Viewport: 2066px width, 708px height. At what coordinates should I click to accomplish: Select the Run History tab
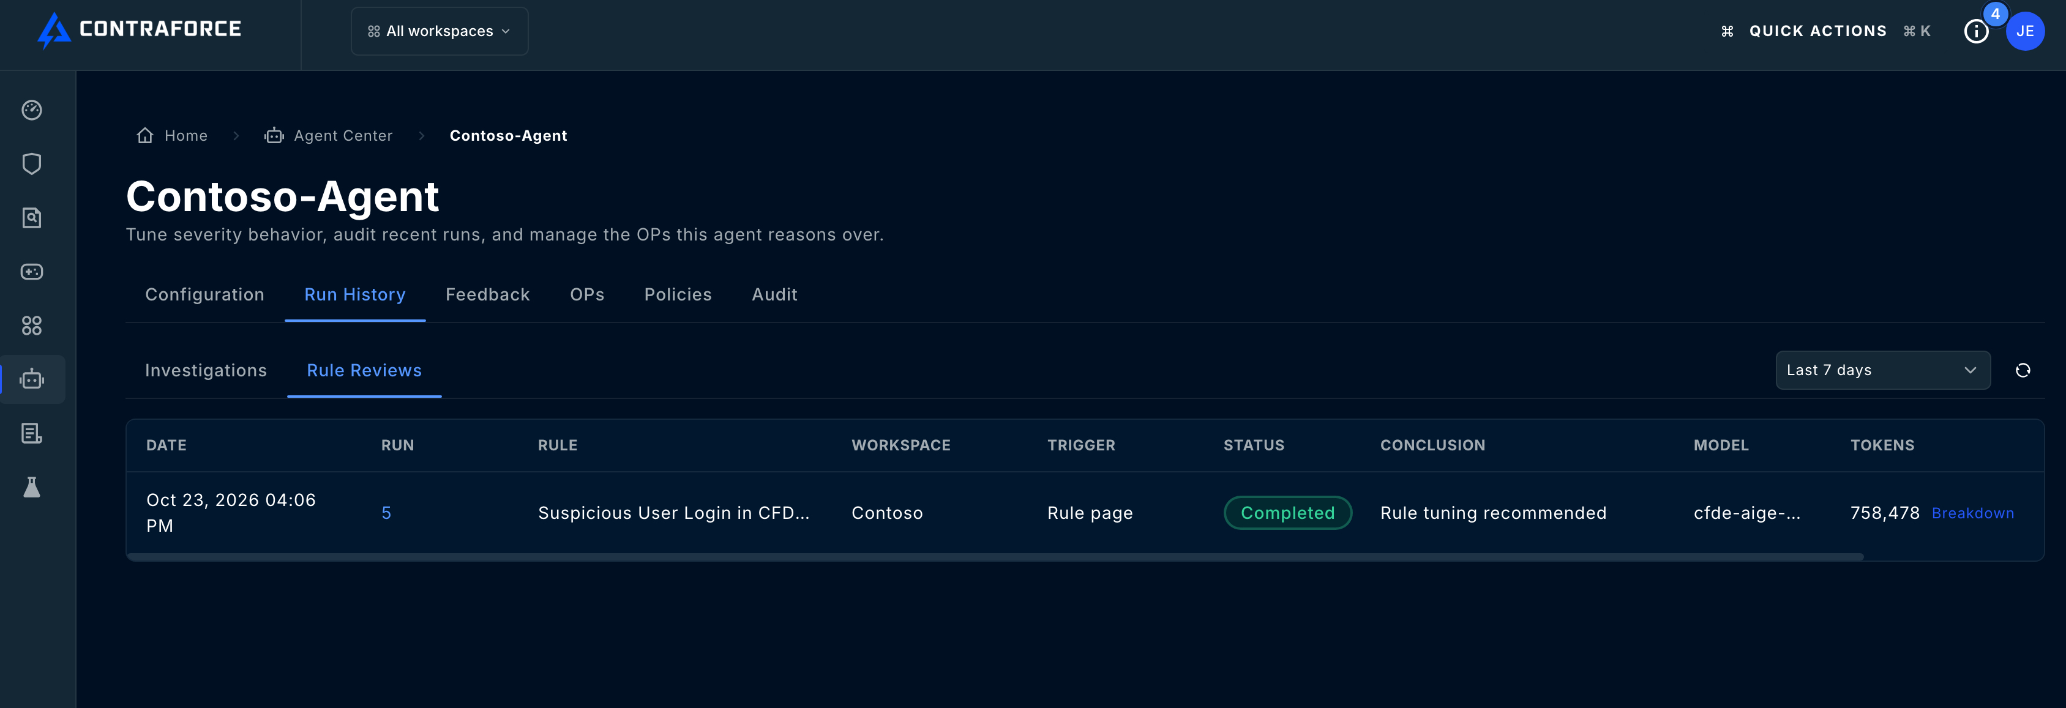tap(355, 294)
